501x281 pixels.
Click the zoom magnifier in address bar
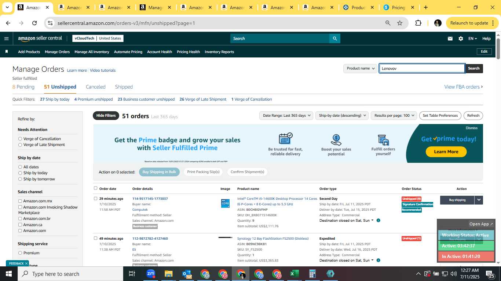tap(388, 23)
